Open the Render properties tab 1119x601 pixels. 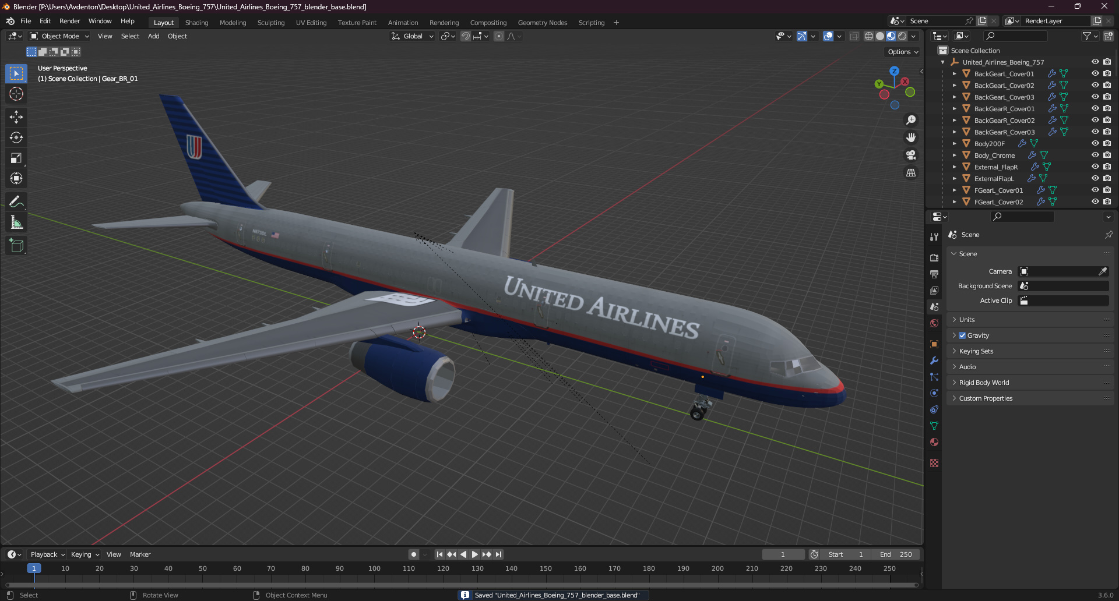(x=934, y=257)
